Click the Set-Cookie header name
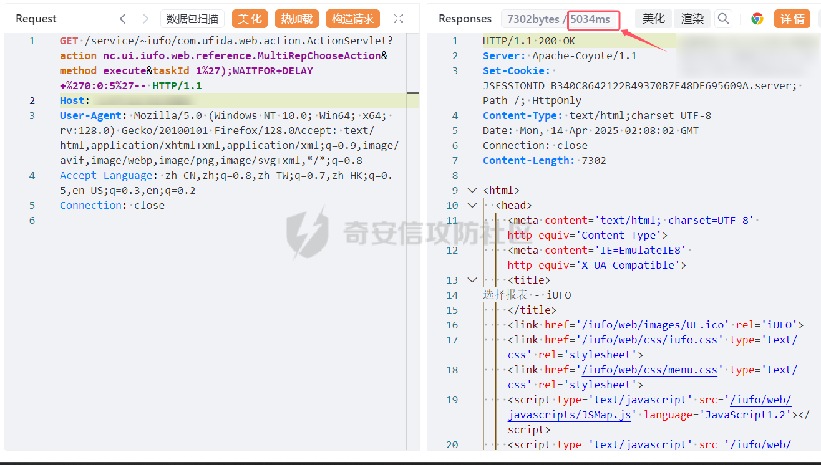Screen dimensions: 821x465 tap(517, 70)
